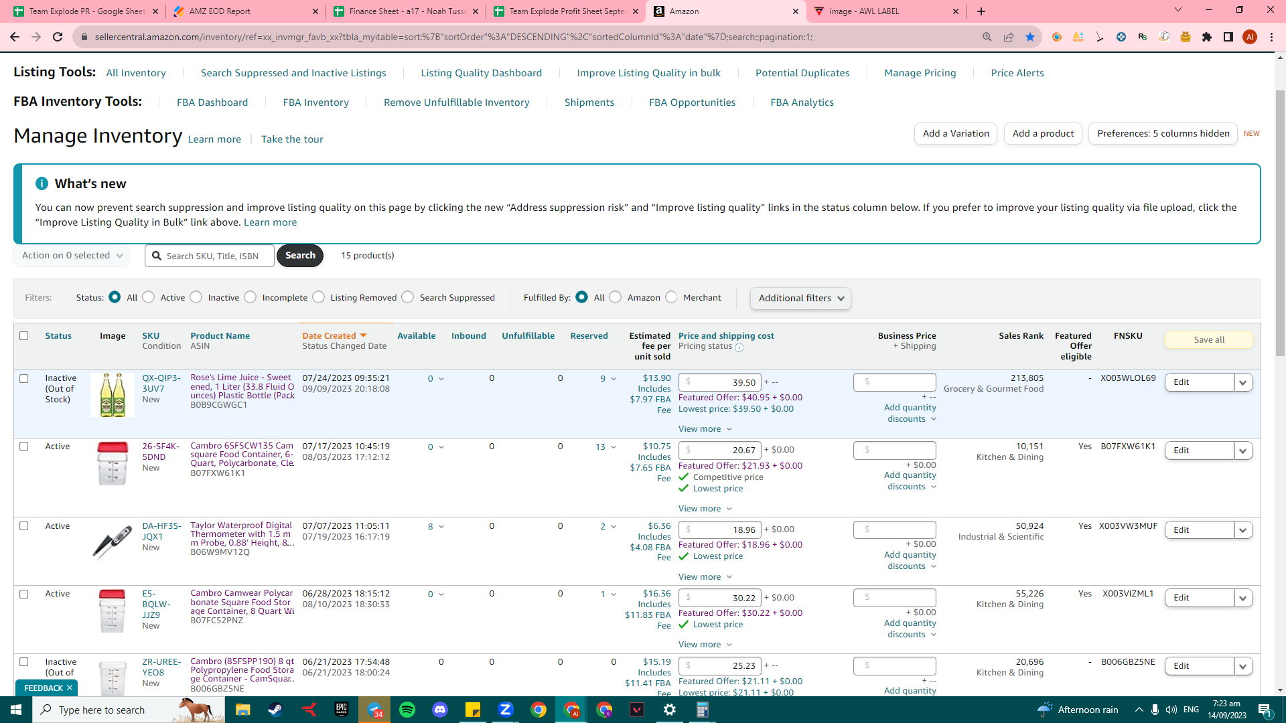Open File Explorer from the taskbar
1286x723 pixels.
[242, 710]
